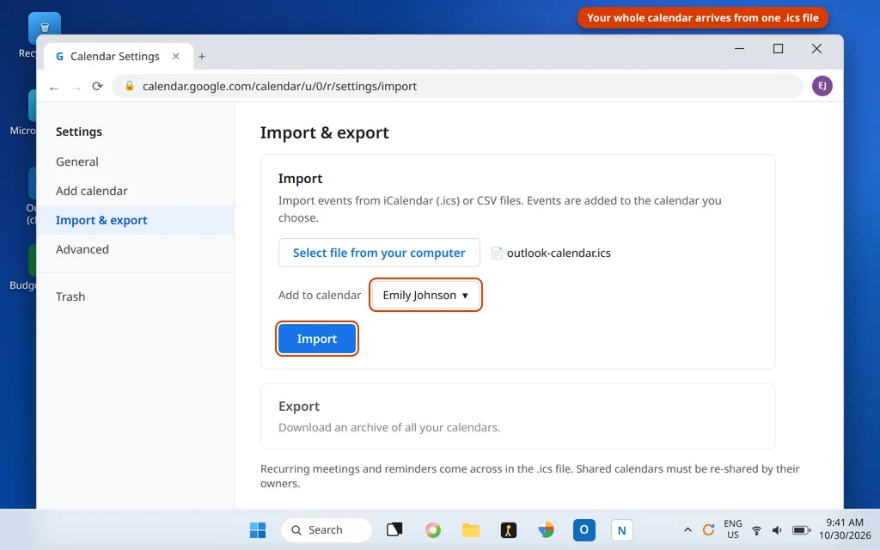Click the Settings heading in the sidebar

tap(78, 131)
